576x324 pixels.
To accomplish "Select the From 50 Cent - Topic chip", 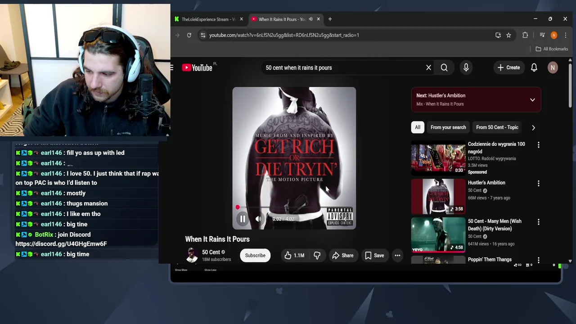I will click(x=497, y=127).
